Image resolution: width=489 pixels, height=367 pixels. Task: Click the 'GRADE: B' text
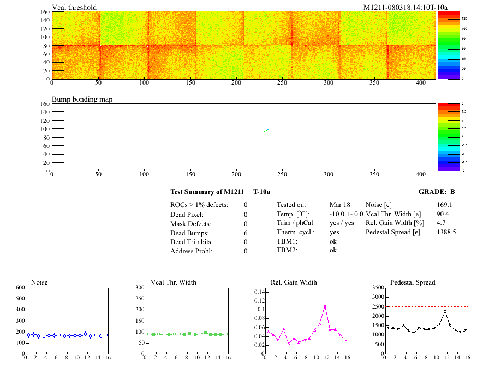437,192
